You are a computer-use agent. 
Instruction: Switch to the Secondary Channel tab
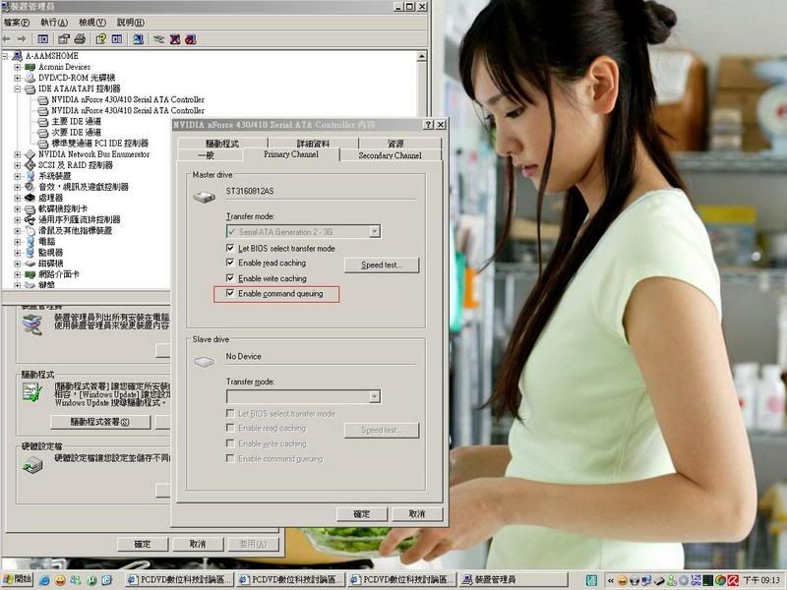(x=390, y=155)
